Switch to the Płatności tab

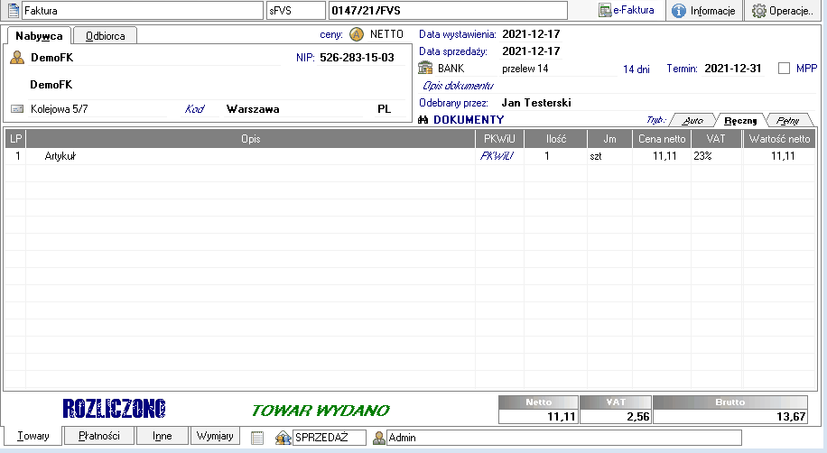99,436
